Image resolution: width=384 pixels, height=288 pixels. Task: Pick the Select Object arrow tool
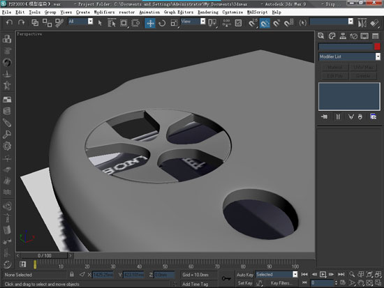[x=100, y=23]
